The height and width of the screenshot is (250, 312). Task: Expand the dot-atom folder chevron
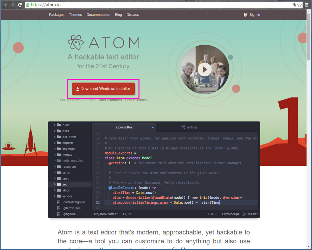(x=55, y=137)
